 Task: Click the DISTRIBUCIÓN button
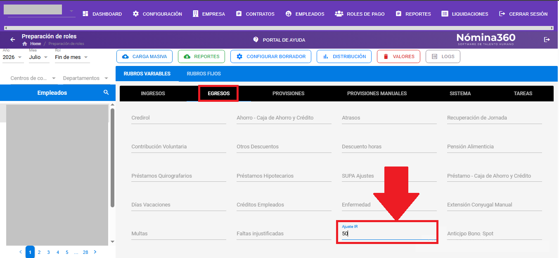coord(344,56)
